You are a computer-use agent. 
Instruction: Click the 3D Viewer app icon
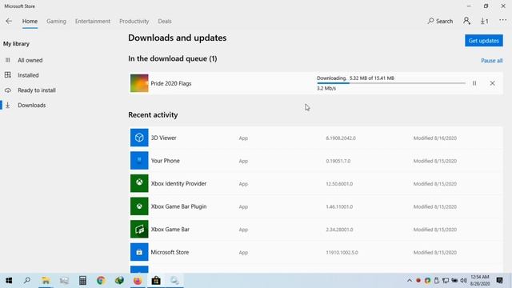[x=139, y=138]
